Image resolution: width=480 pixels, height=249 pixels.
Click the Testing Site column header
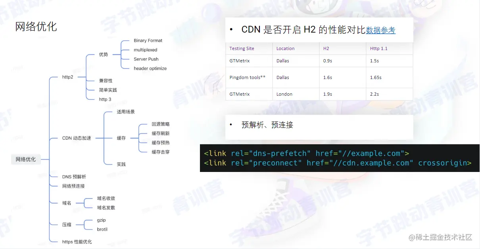[x=242, y=48]
